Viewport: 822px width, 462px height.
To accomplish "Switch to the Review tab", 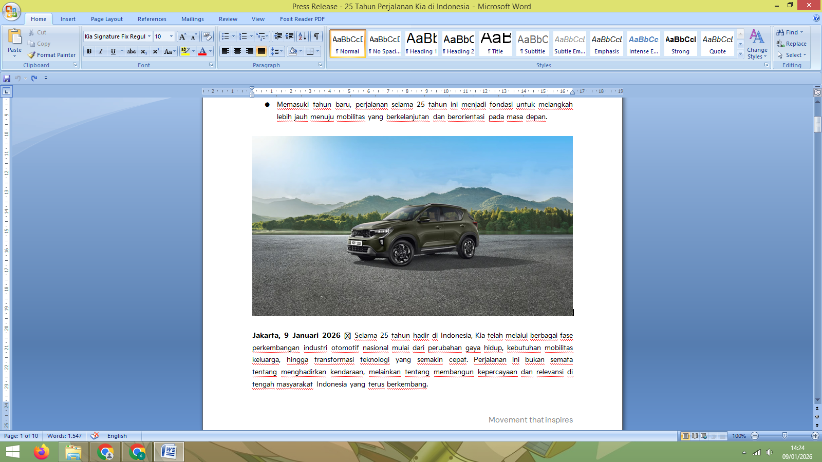I will (228, 19).
